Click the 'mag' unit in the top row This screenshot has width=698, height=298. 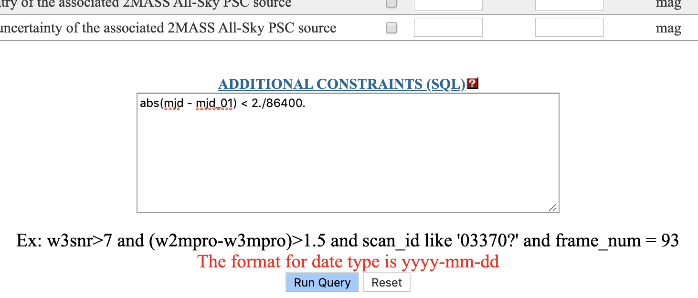click(x=668, y=4)
